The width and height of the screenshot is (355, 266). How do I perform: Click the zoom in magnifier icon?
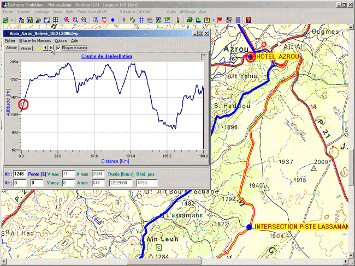[67, 20]
